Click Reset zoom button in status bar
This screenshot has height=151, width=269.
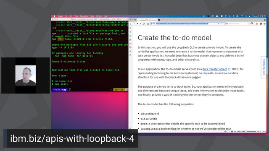(x=239, y=131)
